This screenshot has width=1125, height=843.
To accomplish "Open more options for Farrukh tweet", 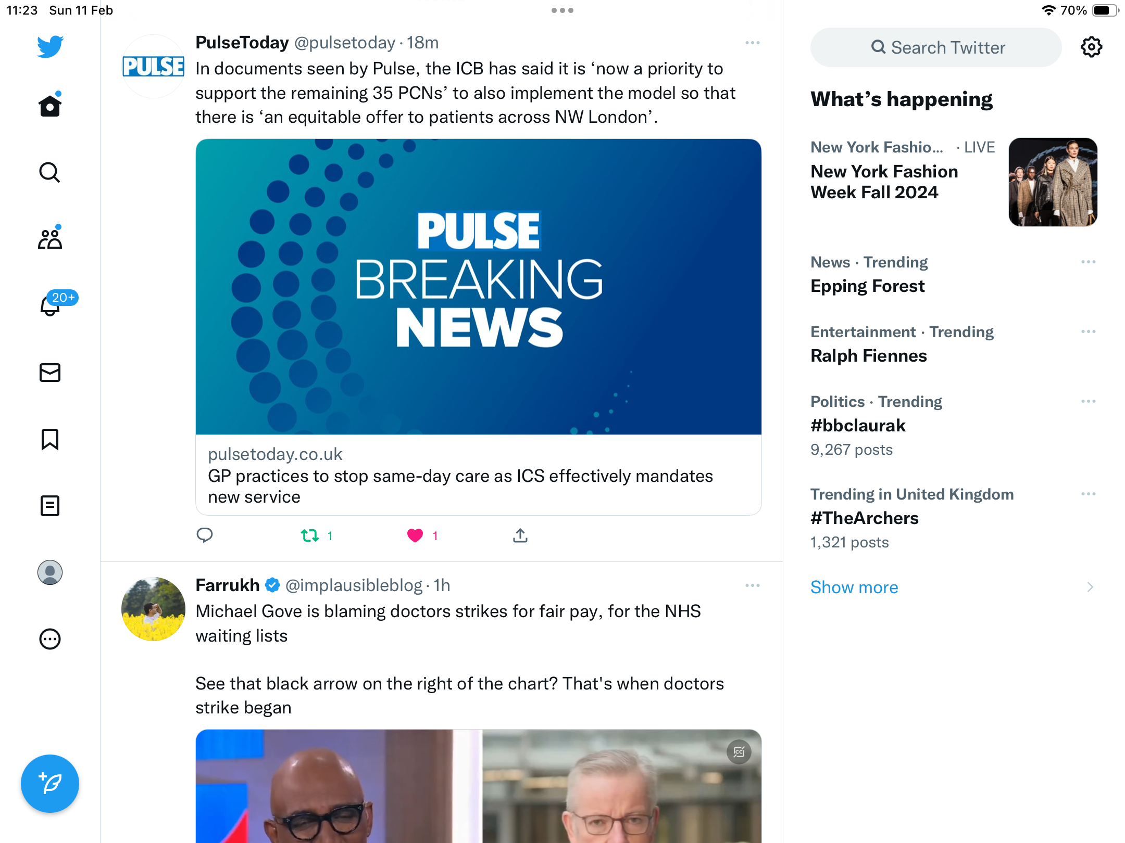I will tap(753, 585).
